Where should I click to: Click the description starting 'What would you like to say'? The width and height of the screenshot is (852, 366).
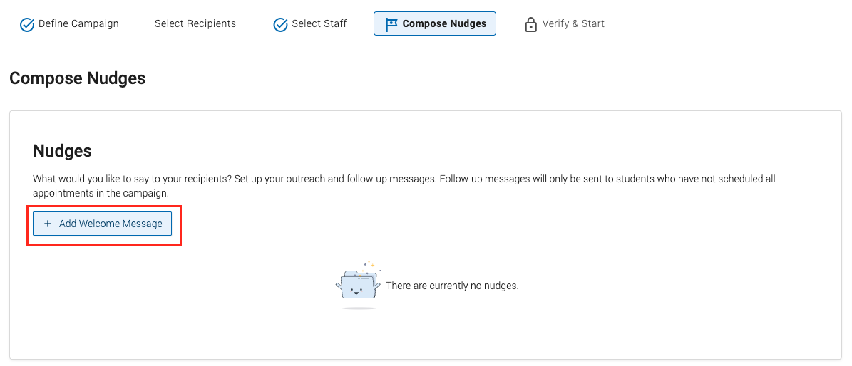[404, 186]
